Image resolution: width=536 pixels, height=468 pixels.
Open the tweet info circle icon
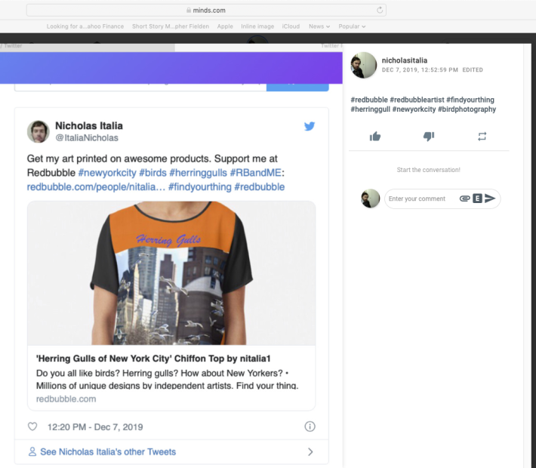coord(310,426)
